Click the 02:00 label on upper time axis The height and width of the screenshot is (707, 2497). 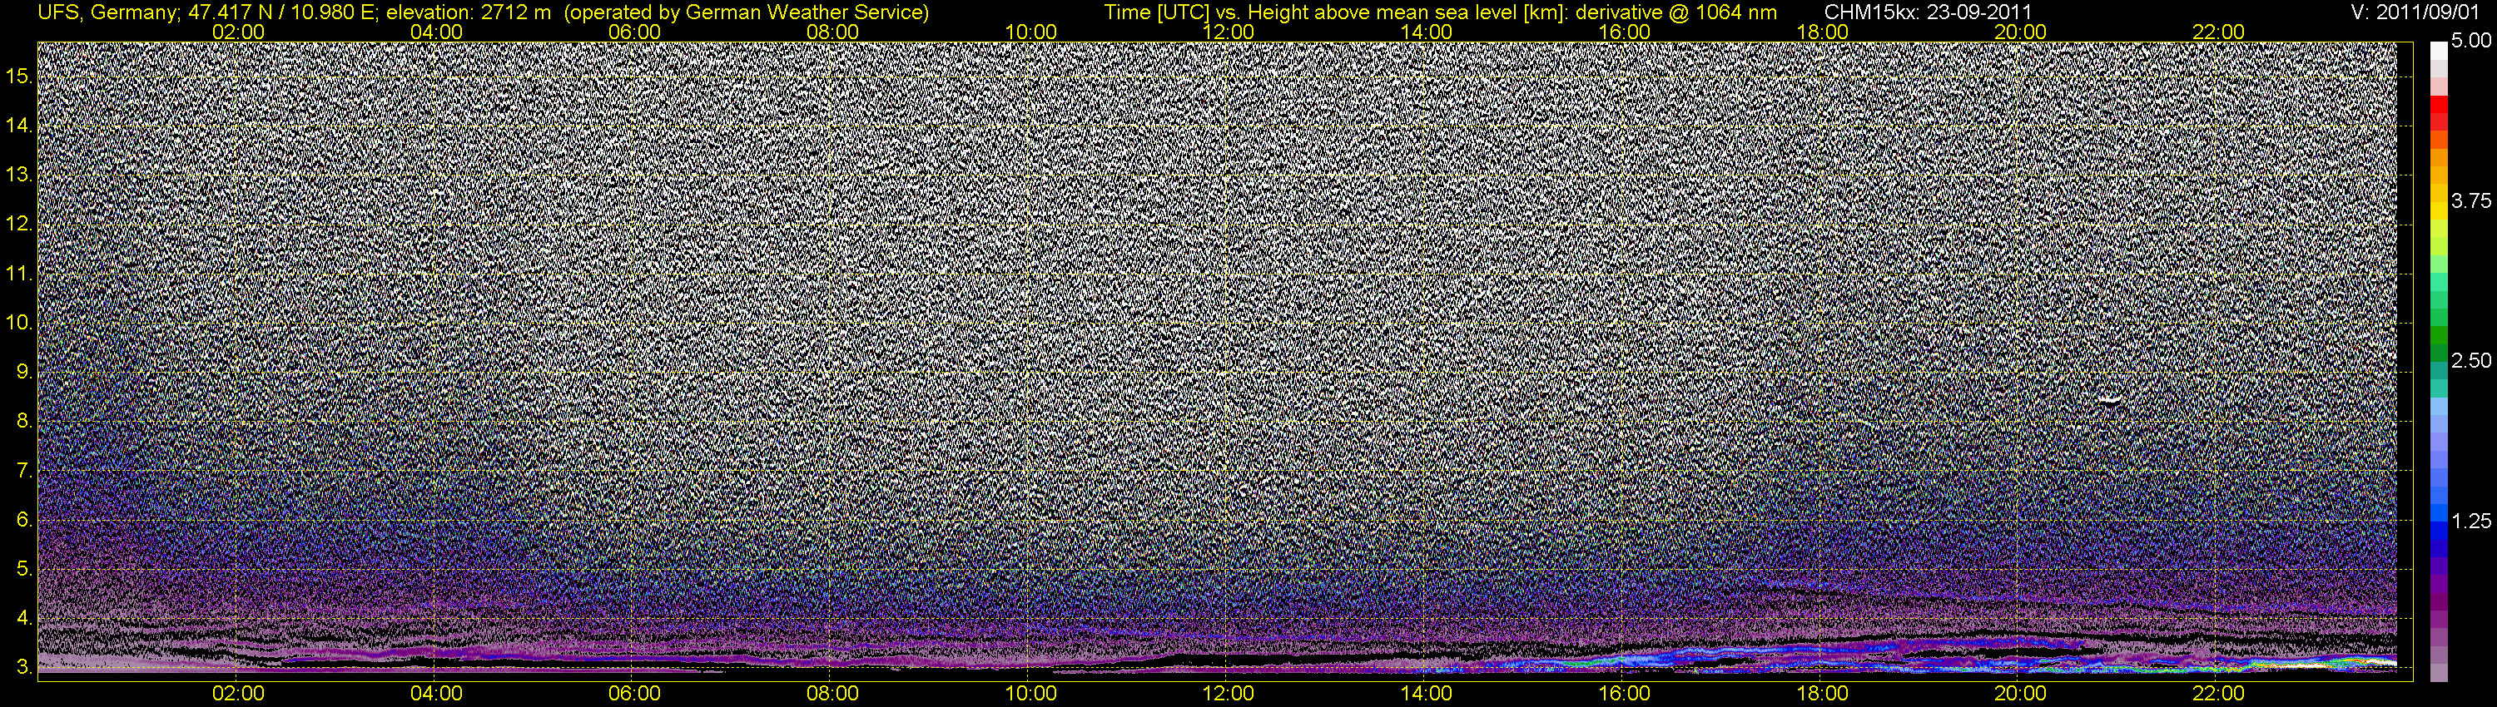[238, 32]
